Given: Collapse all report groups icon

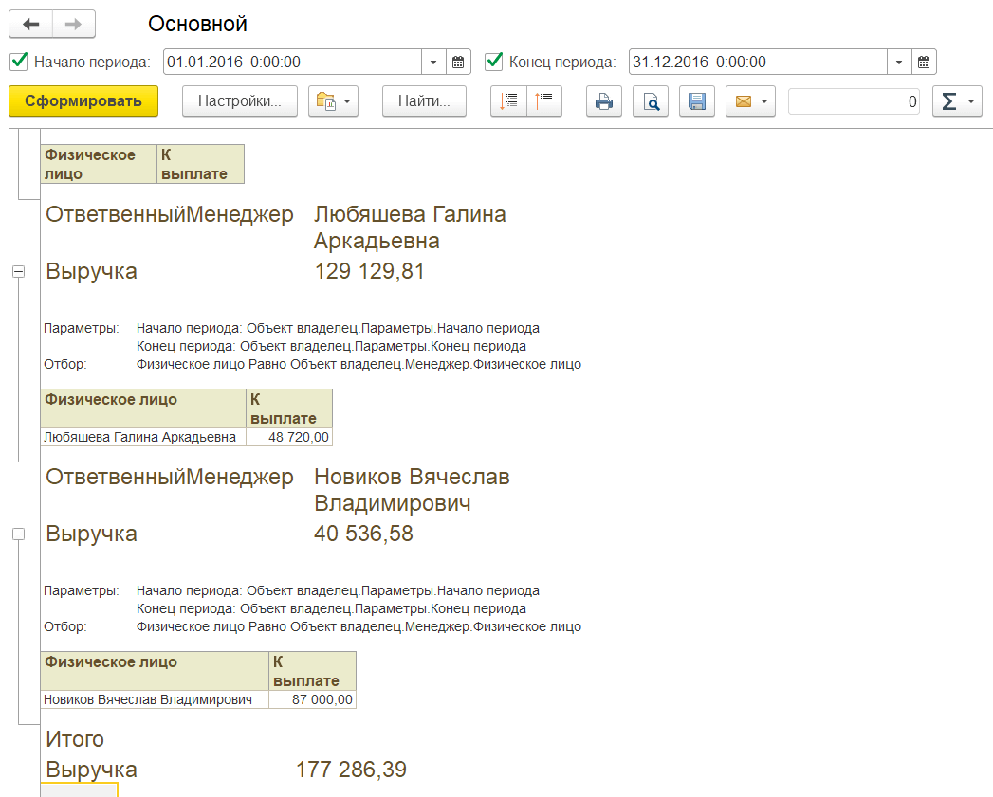Looking at the screenshot, I should pyautogui.click(x=545, y=101).
